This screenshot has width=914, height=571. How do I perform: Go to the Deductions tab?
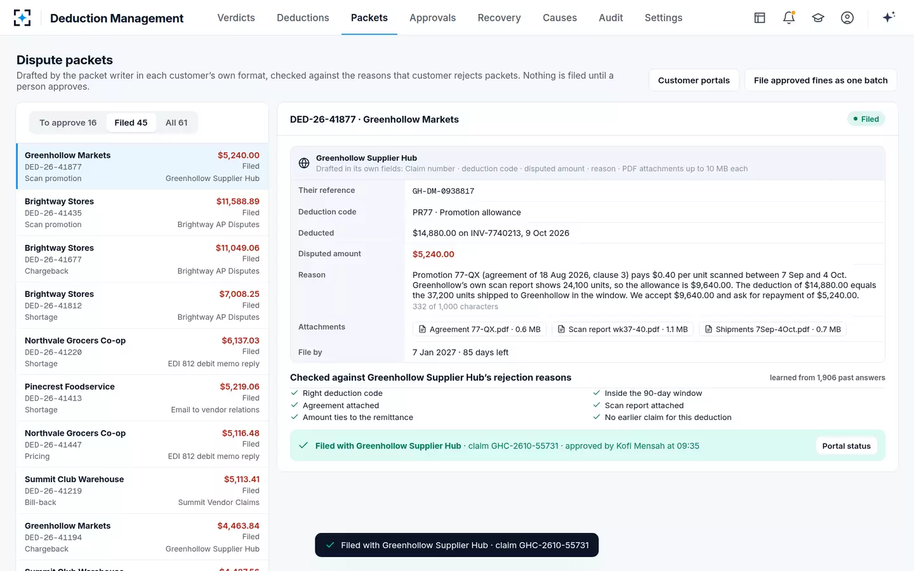(303, 18)
